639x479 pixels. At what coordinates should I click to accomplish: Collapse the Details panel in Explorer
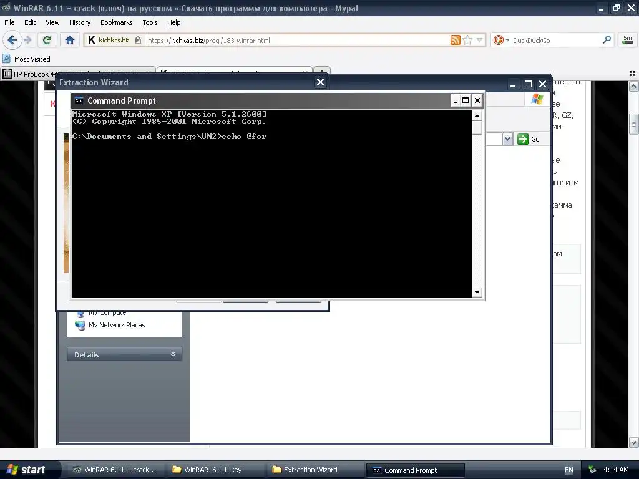[x=173, y=354]
